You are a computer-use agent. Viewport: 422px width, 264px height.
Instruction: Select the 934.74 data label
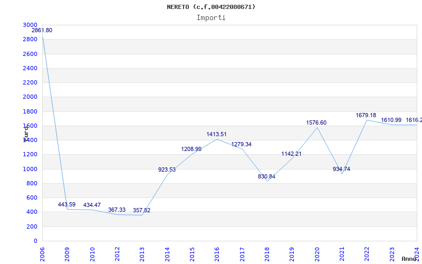point(341,169)
